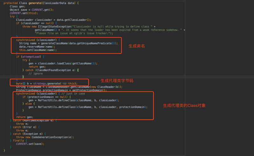Click the 'Please file an issue at cglib's issue tracker' string
This screenshot has width=254, height=156.
pos(72,33)
